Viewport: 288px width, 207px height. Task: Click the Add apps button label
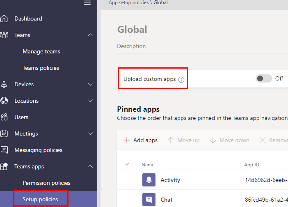pos(145,140)
